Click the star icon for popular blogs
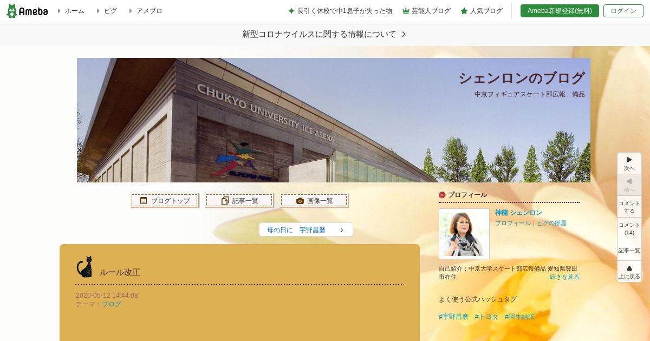The height and width of the screenshot is (341, 650). (x=464, y=11)
